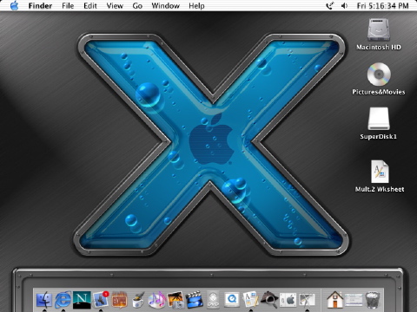Open the Edit menu
The image size is (417, 312).
(90, 6)
